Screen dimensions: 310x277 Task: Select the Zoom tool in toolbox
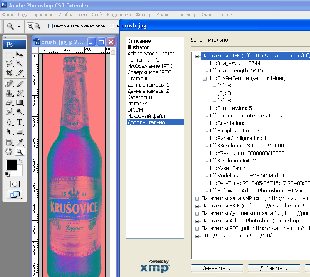(x=20, y=151)
